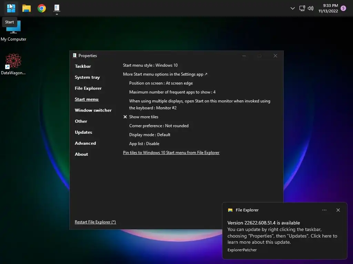Image resolution: width=353 pixels, height=264 pixels.
Task: Change maximum number of frequent apps
Action: pos(172,92)
